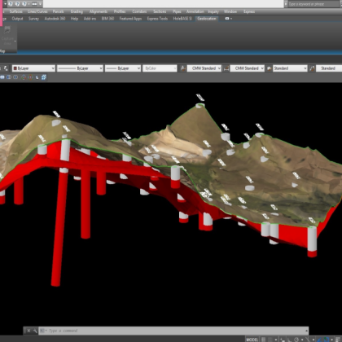Click the dark red ByLayer color swatch

coord(15,68)
